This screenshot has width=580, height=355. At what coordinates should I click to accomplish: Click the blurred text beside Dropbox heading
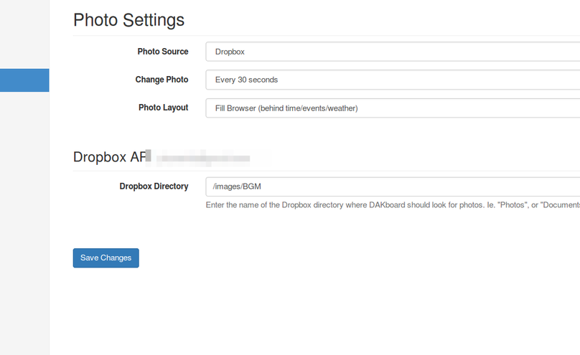203,157
